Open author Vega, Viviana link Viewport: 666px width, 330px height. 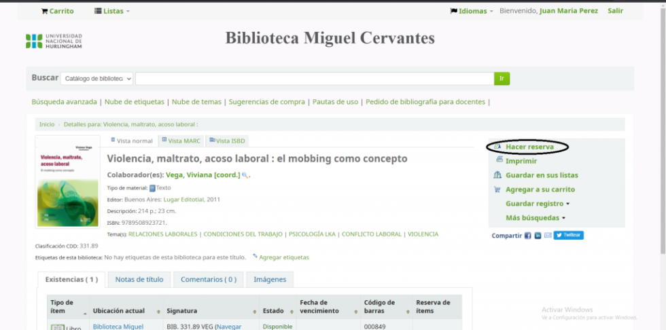click(203, 175)
